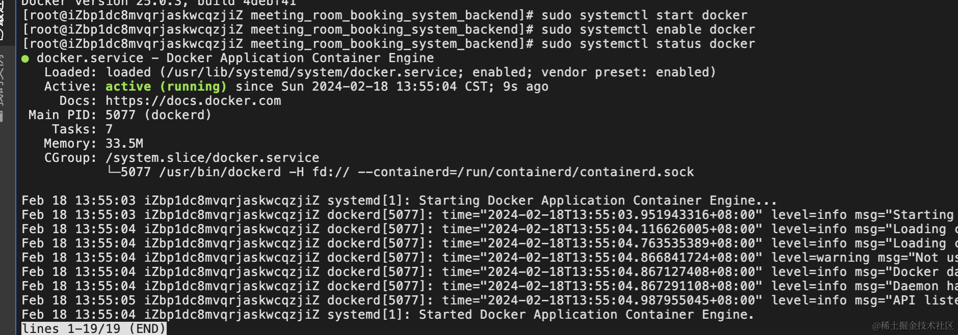Screen dimensions: 958x335
Task: Open the lower vertical tab in left sidebar
Action: point(3,87)
